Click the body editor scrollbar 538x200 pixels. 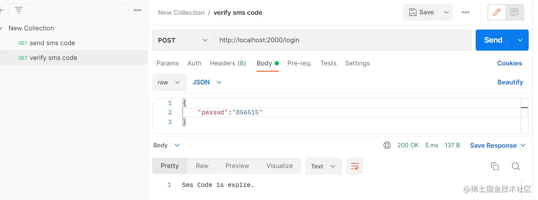point(525,116)
